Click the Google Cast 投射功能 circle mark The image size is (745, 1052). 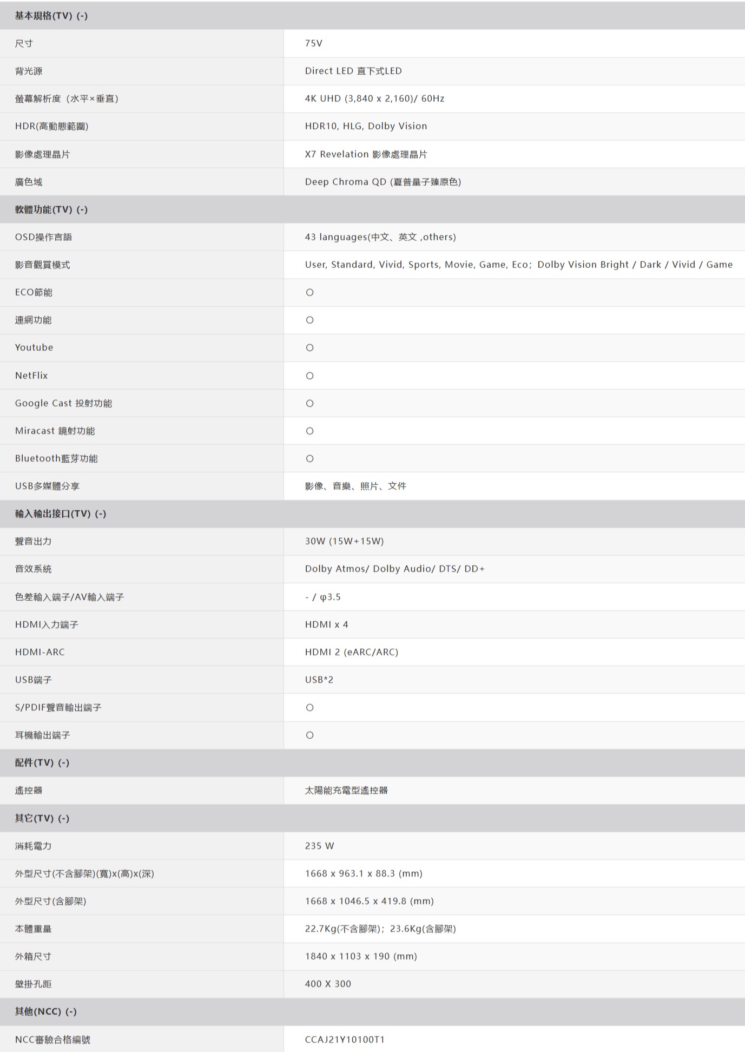click(309, 403)
